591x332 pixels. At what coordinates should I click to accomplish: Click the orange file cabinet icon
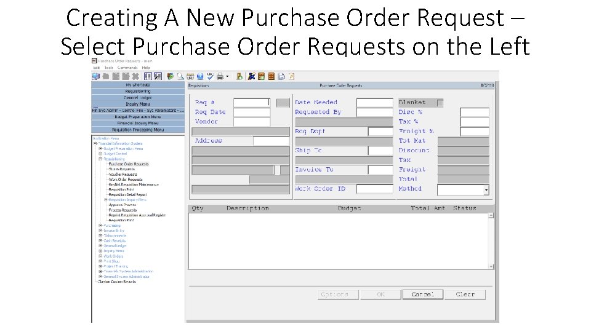pyautogui.click(x=271, y=76)
